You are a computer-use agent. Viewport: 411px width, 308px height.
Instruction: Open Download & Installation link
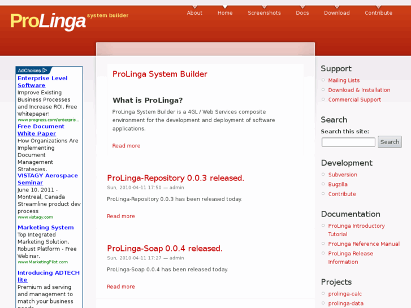tap(359, 90)
